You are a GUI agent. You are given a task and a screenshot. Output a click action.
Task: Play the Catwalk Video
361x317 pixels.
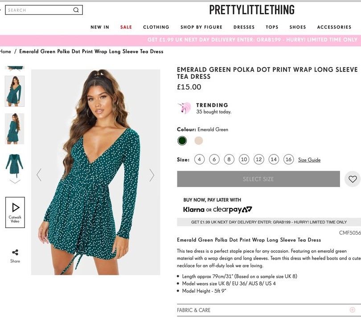point(15,212)
